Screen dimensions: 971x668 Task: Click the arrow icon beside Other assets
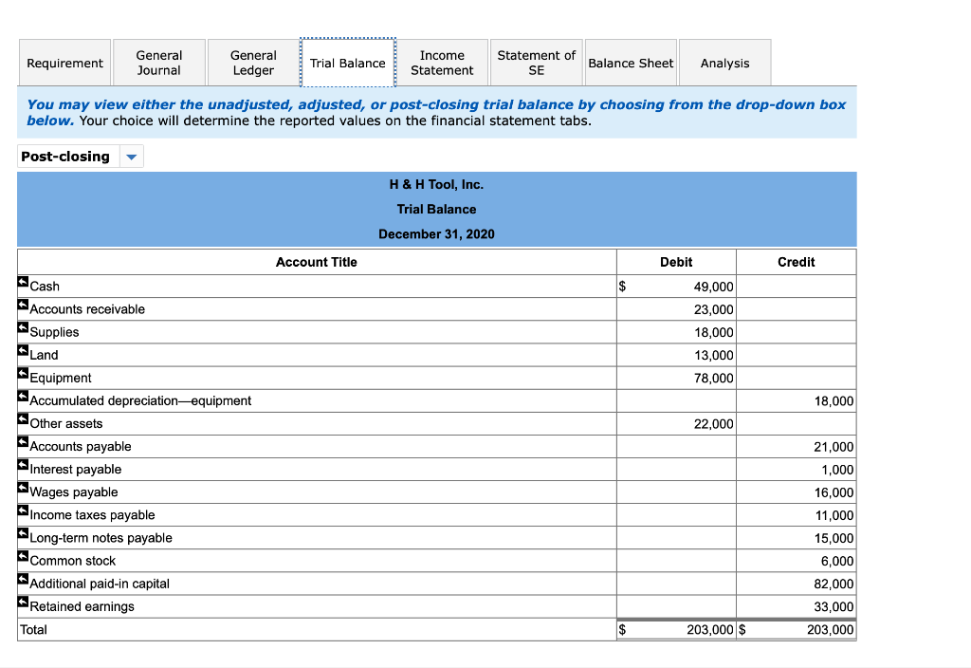coord(22,419)
